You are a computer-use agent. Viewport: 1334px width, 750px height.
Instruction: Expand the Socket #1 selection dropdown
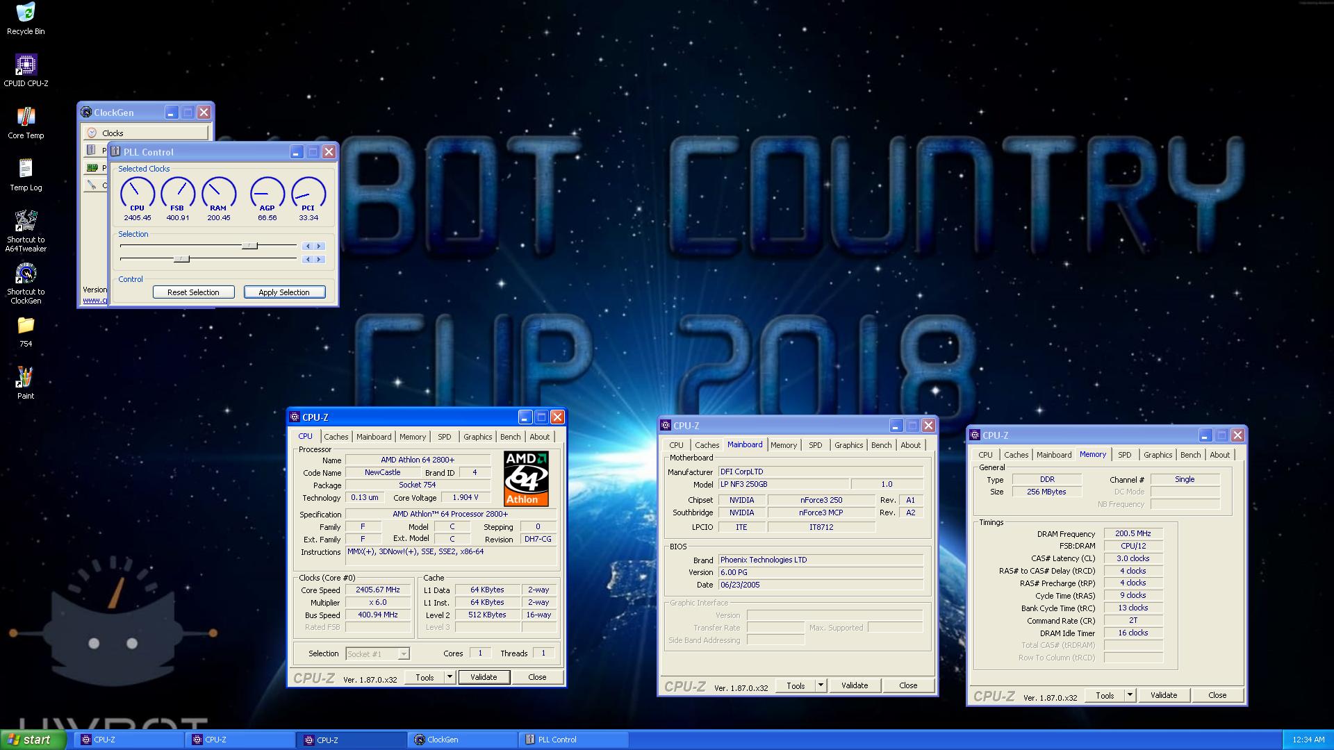pos(404,653)
